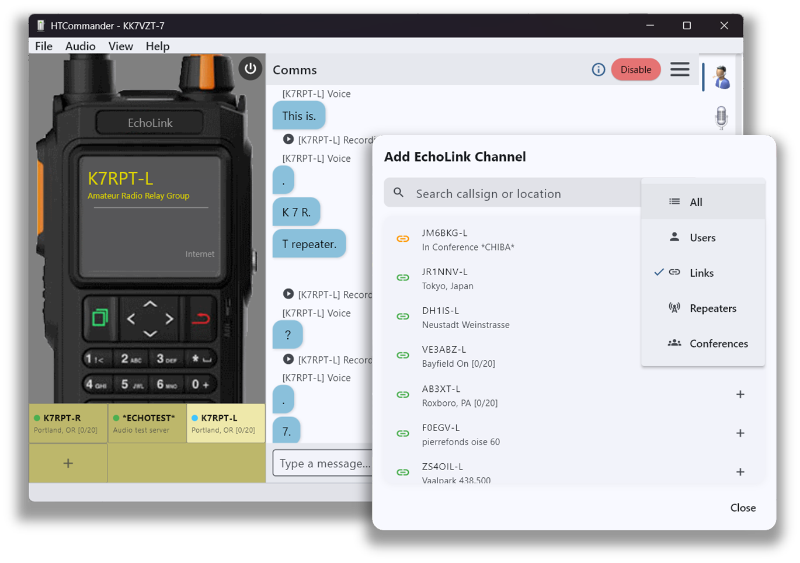This screenshot has width=800, height=563.
Task: Switch to the *ECHOTEST* channel
Action: (147, 423)
